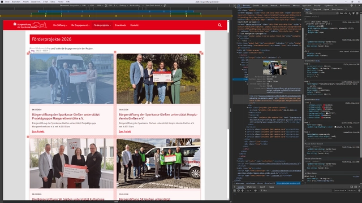Switch to the Network tab in DevTools

point(274,6)
